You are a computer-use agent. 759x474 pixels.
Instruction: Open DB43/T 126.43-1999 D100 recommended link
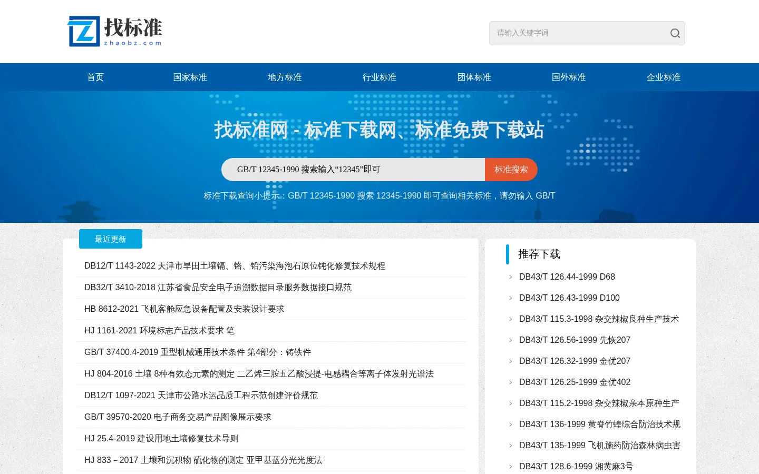coord(569,298)
